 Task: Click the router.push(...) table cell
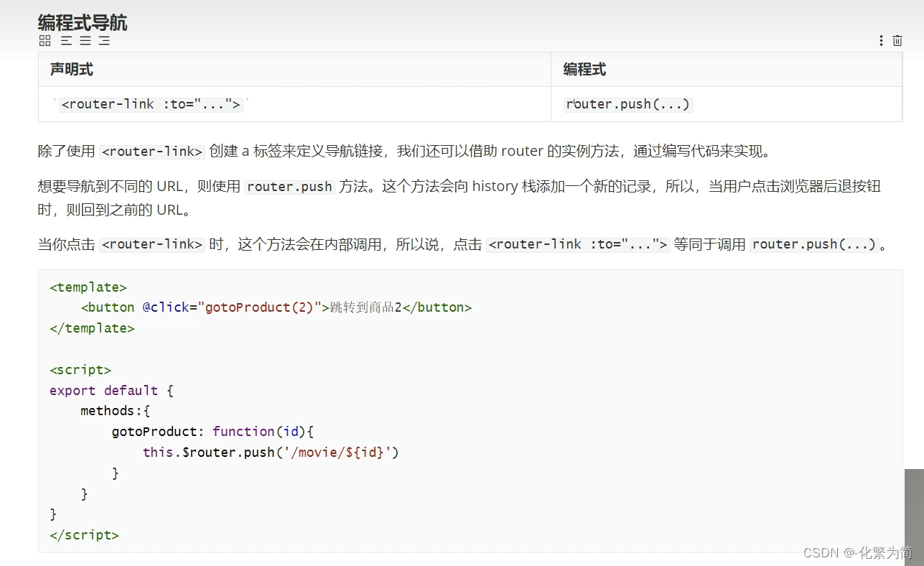pos(727,104)
